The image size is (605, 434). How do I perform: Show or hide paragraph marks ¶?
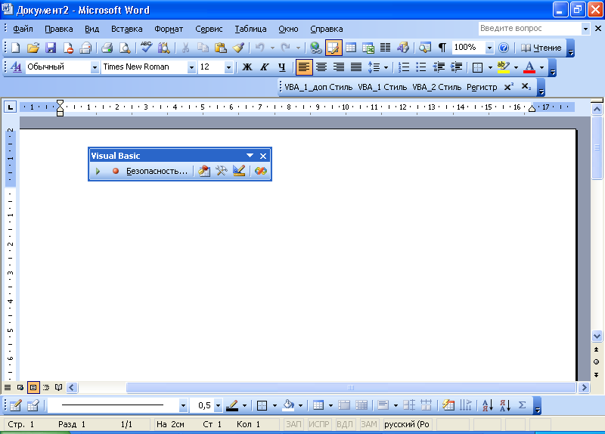[x=442, y=48]
